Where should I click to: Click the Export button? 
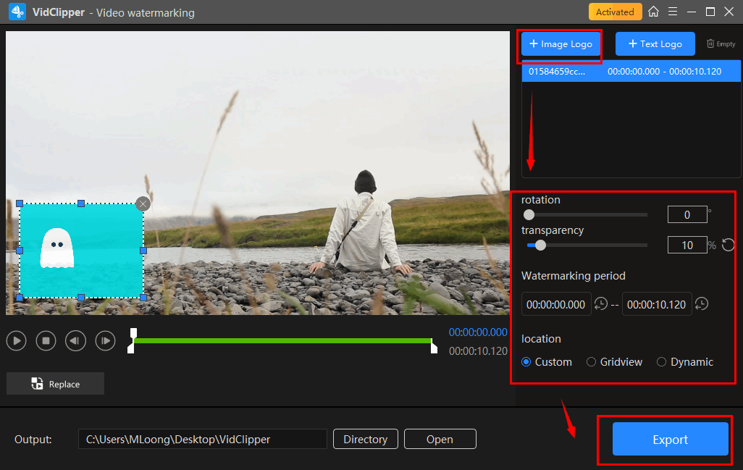pos(670,440)
